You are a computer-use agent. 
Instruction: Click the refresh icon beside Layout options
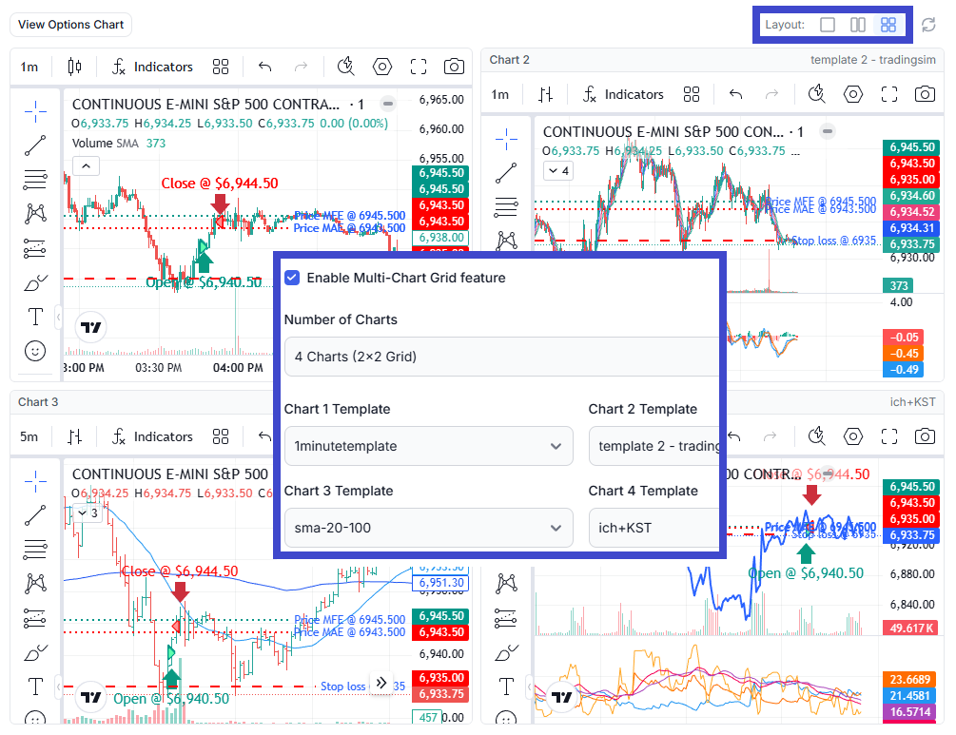(x=929, y=25)
